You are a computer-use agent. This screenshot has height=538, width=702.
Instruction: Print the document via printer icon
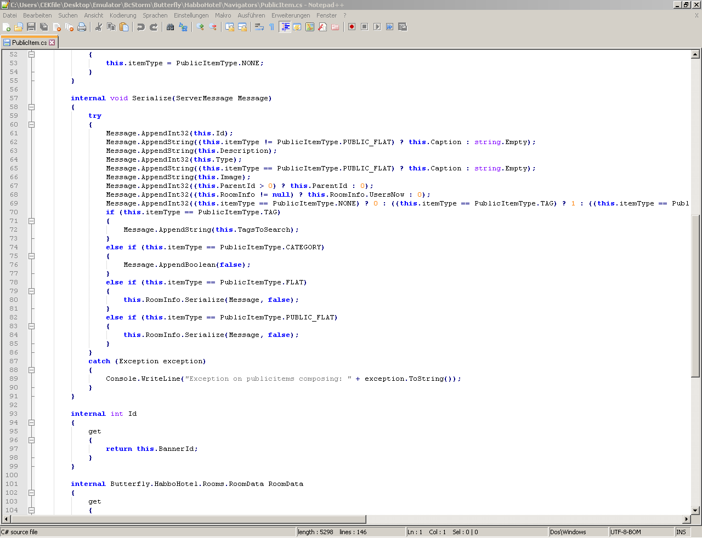point(82,27)
